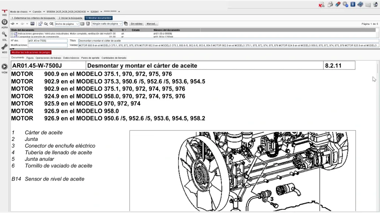Click the Número del documento column header

point(176,30)
